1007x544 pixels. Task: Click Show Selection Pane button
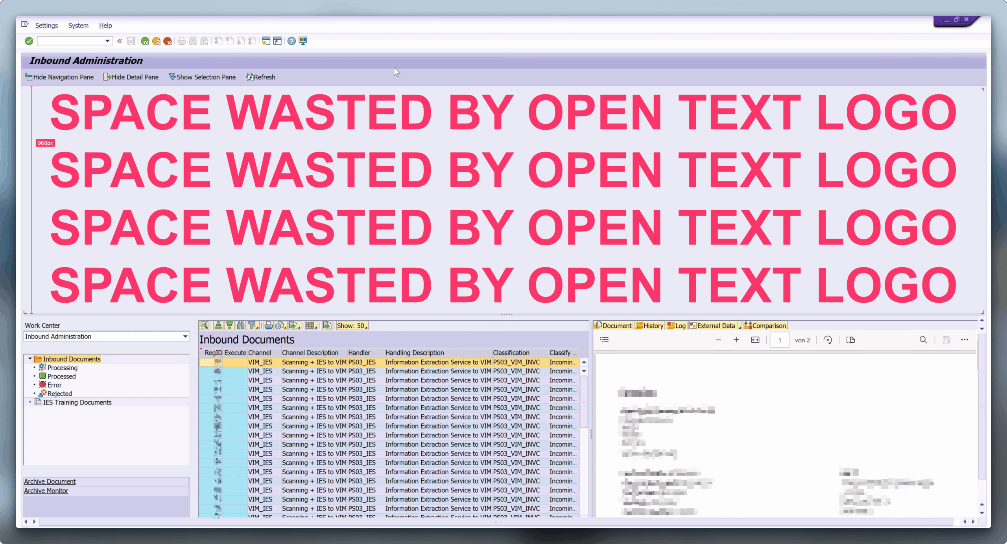coord(202,77)
